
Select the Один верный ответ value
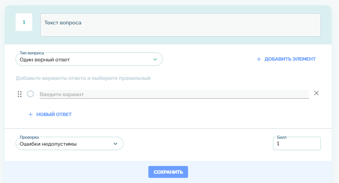coord(45,60)
